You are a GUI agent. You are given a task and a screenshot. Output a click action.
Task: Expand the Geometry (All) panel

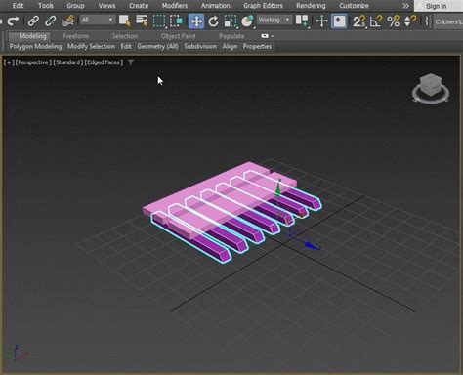(157, 46)
